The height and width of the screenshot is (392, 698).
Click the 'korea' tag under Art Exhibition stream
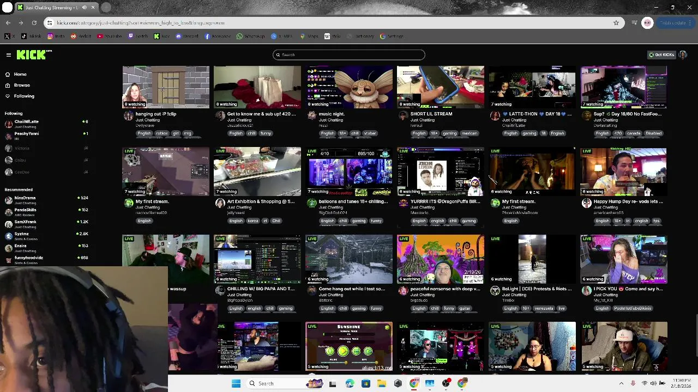252,221
